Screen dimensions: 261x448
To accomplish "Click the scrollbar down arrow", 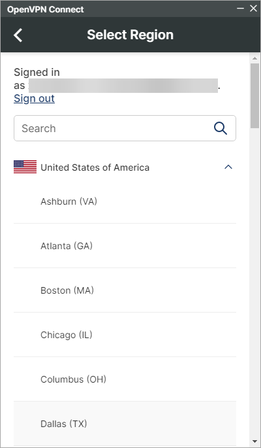I will point(254,441).
